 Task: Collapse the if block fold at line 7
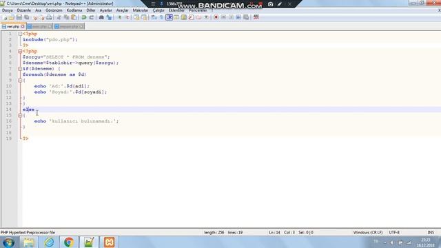20,69
